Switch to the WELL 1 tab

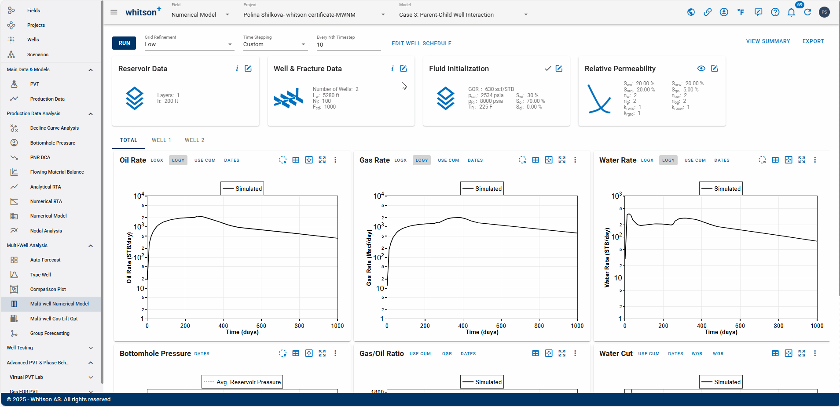click(x=161, y=140)
